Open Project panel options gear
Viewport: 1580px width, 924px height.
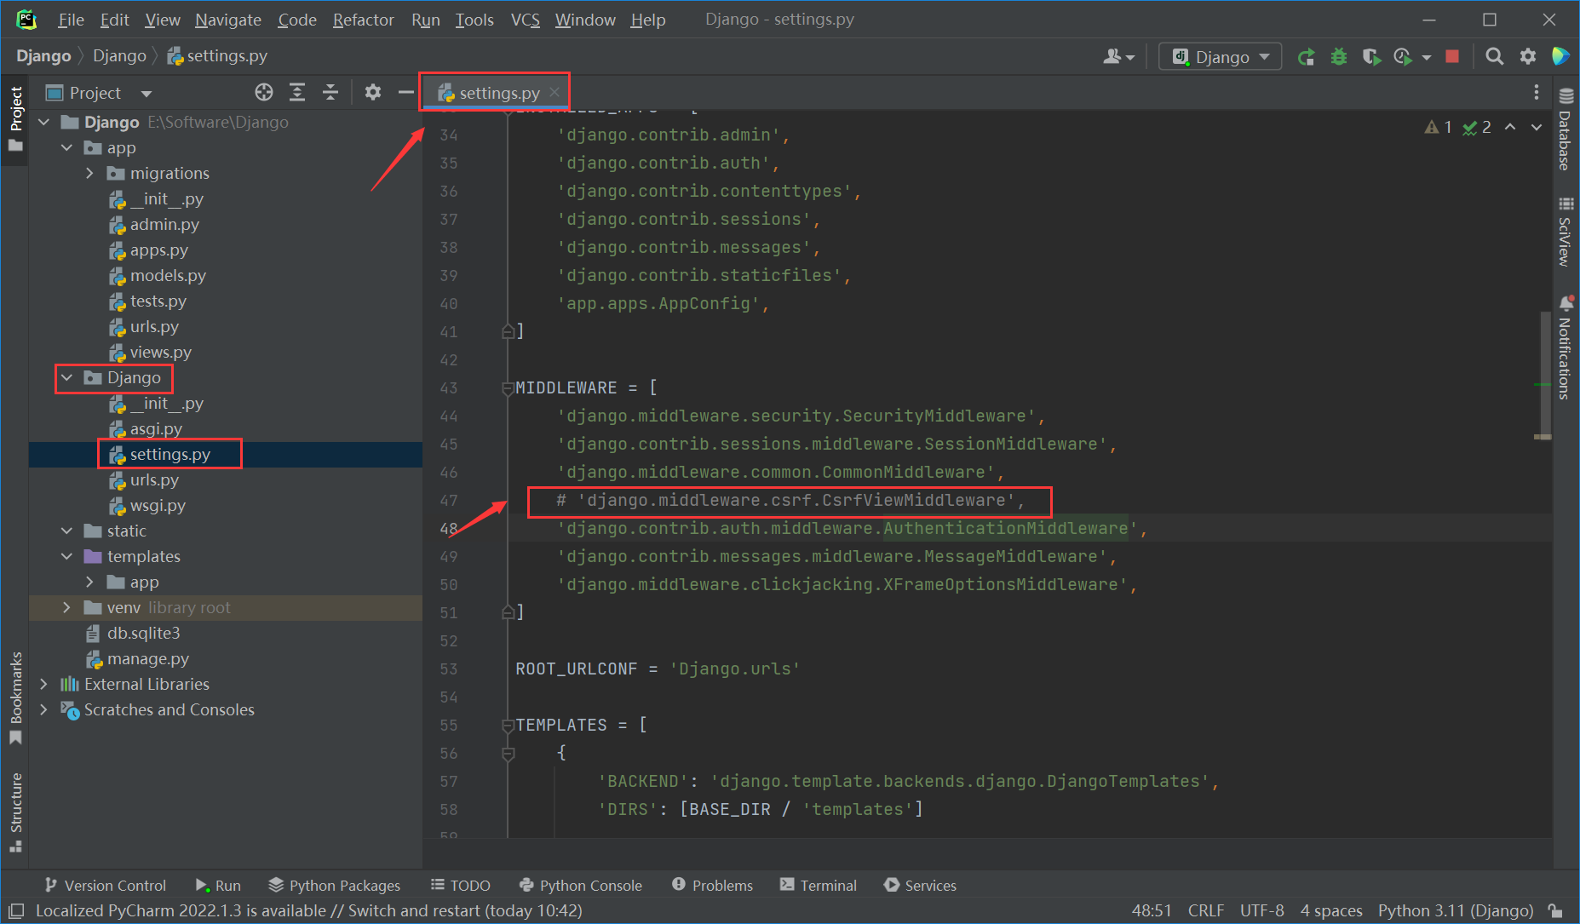(373, 92)
